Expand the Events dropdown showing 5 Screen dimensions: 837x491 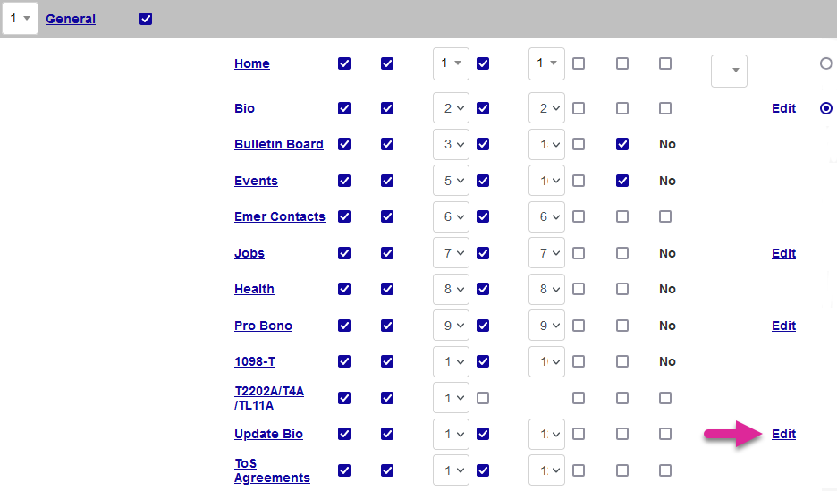click(451, 181)
